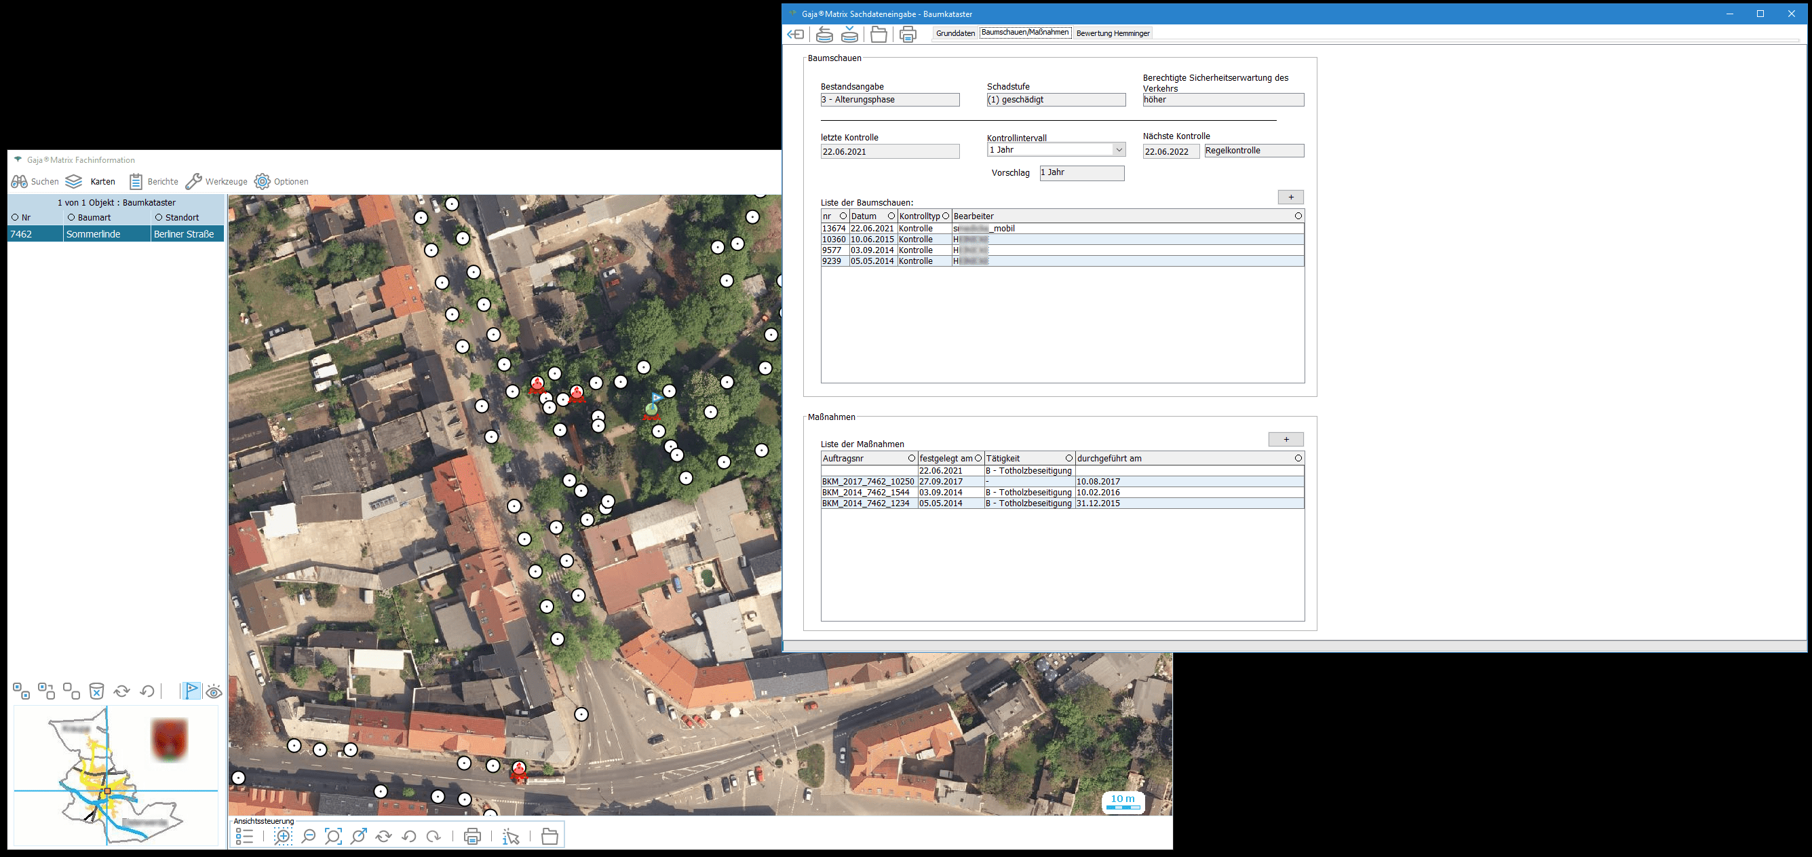Screen dimensions: 1812x857
Task: Click sort circle on Datum column
Action: point(891,216)
